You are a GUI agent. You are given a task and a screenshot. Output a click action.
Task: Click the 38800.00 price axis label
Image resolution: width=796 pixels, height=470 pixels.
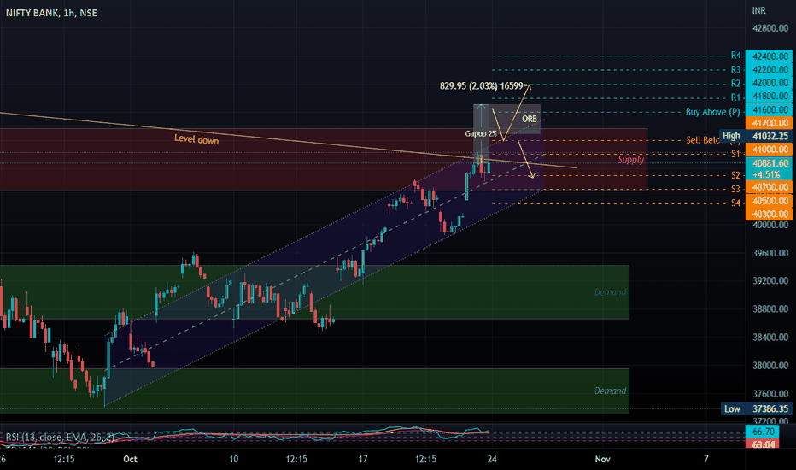(770, 309)
